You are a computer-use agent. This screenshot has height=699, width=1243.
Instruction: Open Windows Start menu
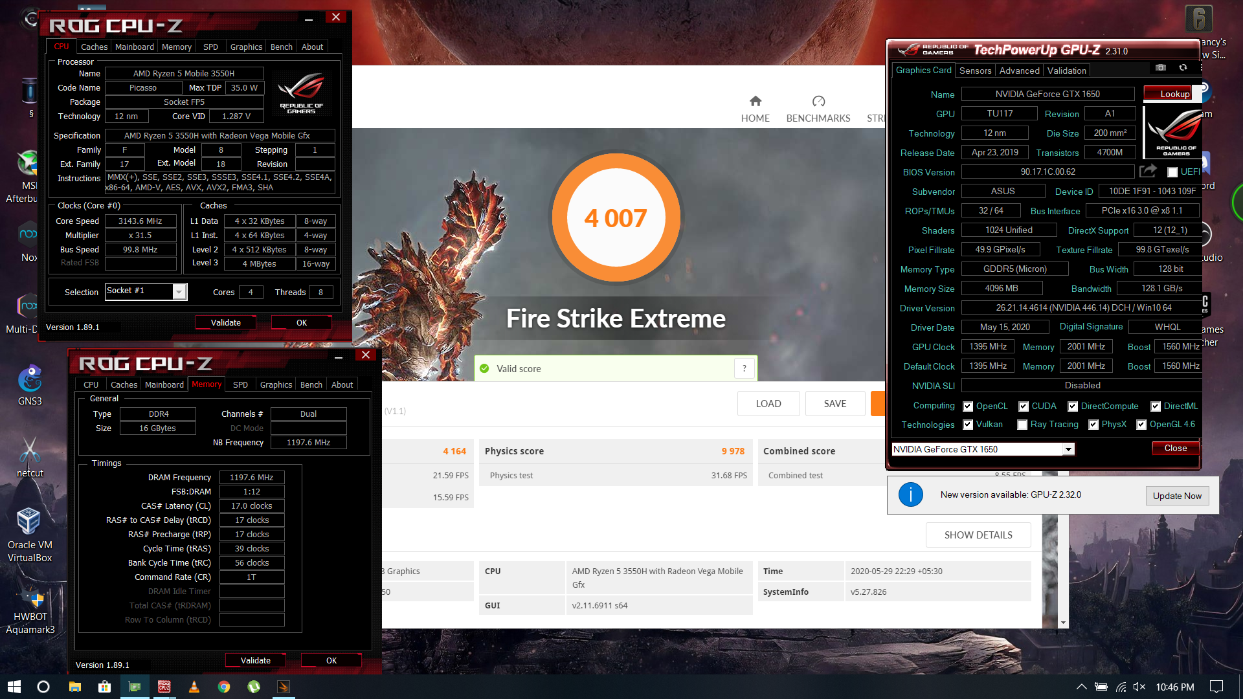click(14, 687)
